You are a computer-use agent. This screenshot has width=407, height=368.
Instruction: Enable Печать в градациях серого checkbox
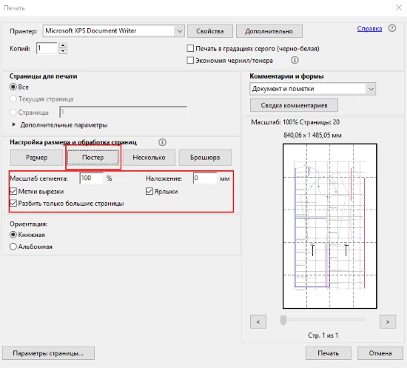click(x=190, y=48)
